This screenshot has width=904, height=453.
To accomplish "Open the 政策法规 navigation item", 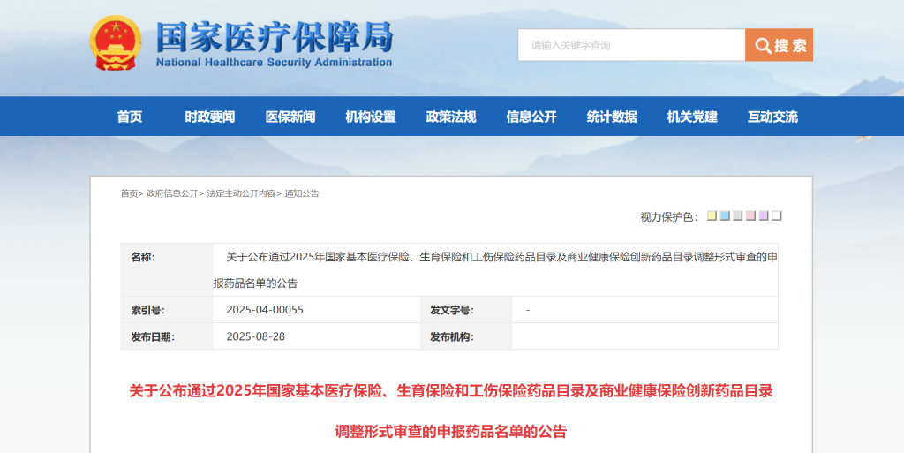I will pos(451,117).
